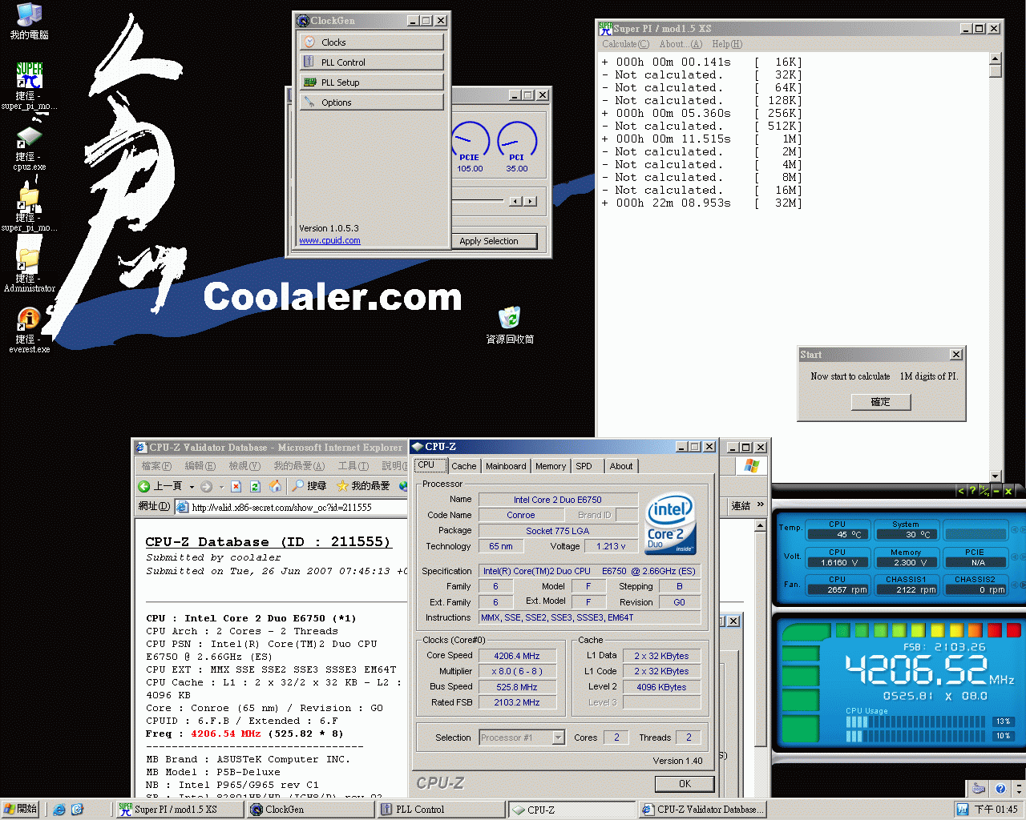Viewport: 1026px width, 820px height.
Task: Click the back arrow icon on the ASUS monitor panel
Action: coord(961,491)
